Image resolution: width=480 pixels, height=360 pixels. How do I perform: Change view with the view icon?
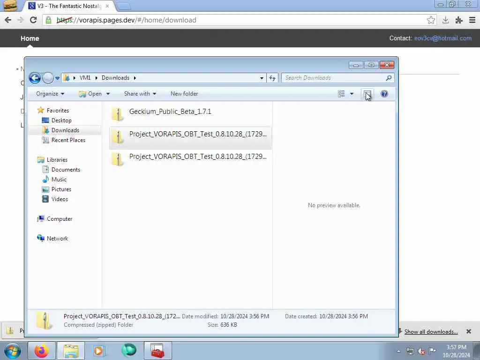click(341, 94)
